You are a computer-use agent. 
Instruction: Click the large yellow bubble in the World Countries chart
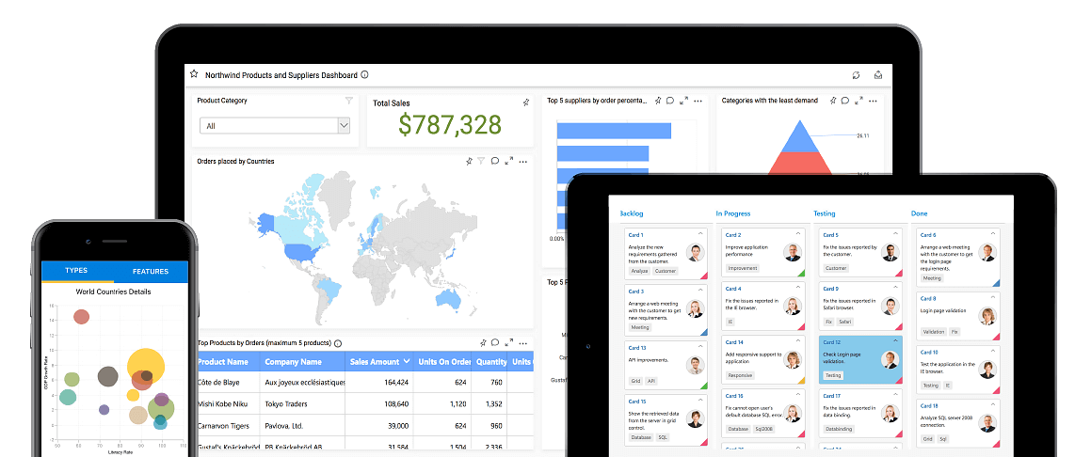coord(146,366)
